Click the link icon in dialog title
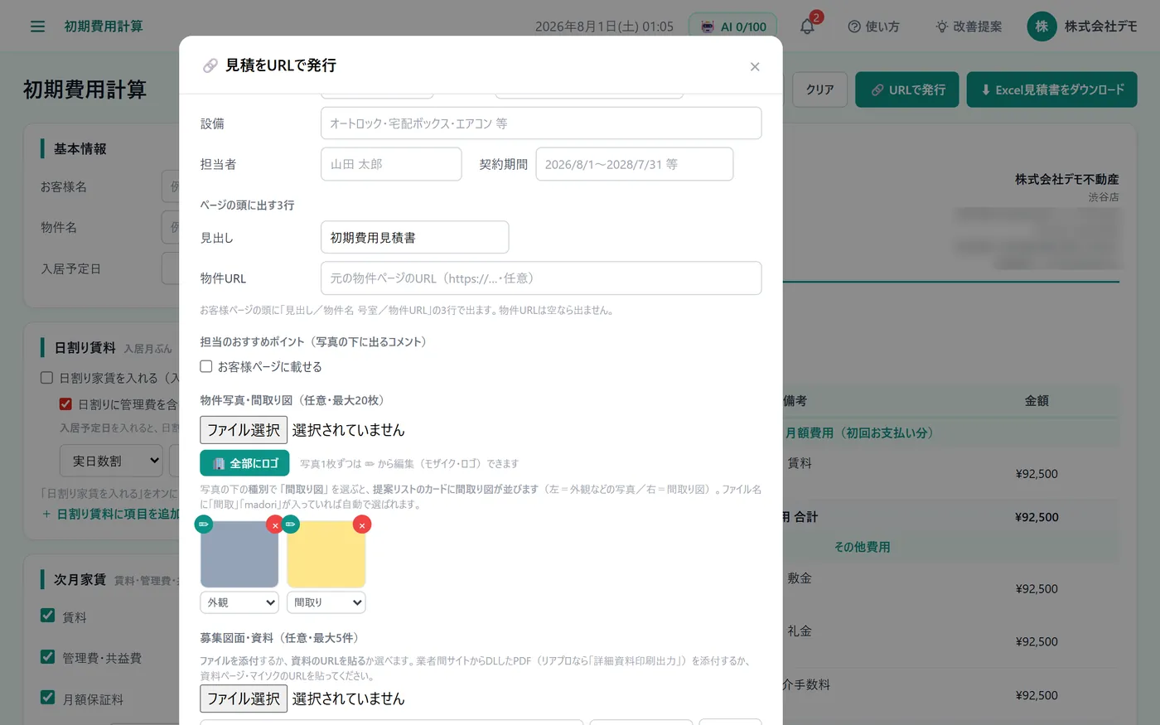The image size is (1160, 725). (x=210, y=65)
